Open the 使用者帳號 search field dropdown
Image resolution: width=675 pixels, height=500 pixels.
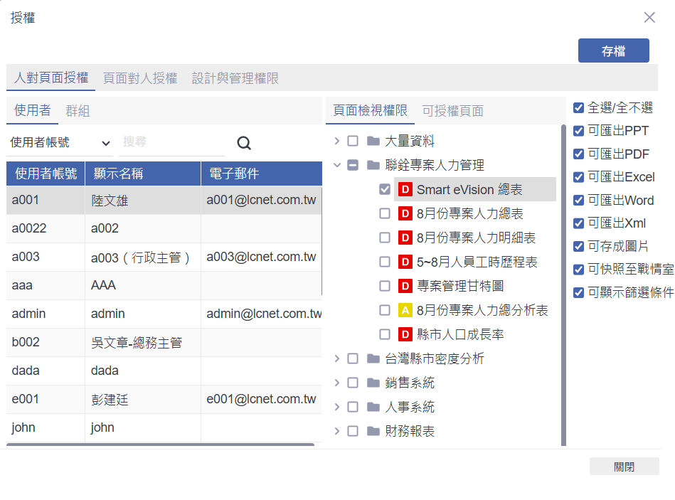(60, 143)
